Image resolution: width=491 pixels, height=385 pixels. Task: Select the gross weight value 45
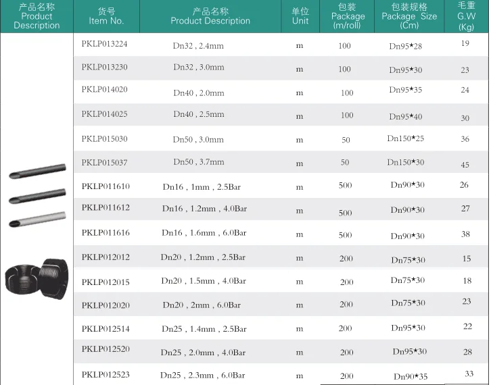click(465, 165)
